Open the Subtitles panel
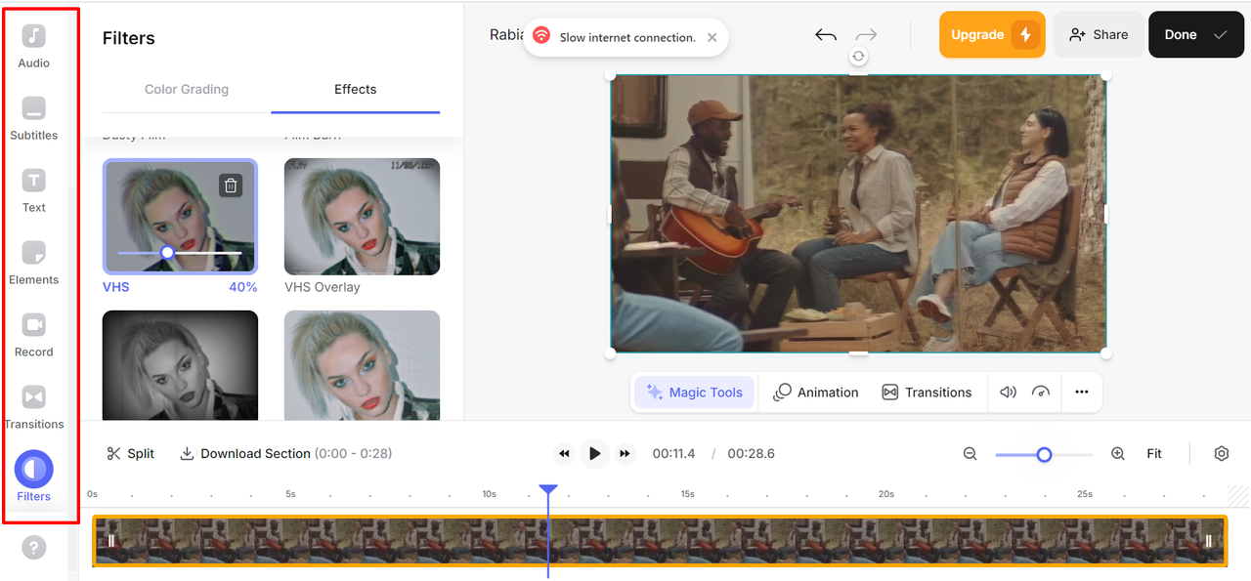The width and height of the screenshot is (1251, 581). point(34,118)
